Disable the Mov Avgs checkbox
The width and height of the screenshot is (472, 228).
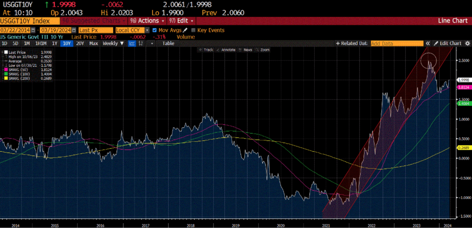[x=154, y=30]
